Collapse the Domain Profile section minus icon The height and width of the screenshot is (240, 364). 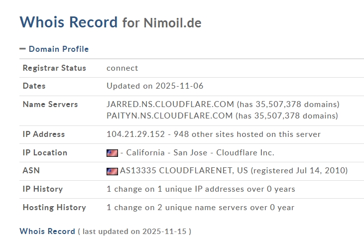22,49
